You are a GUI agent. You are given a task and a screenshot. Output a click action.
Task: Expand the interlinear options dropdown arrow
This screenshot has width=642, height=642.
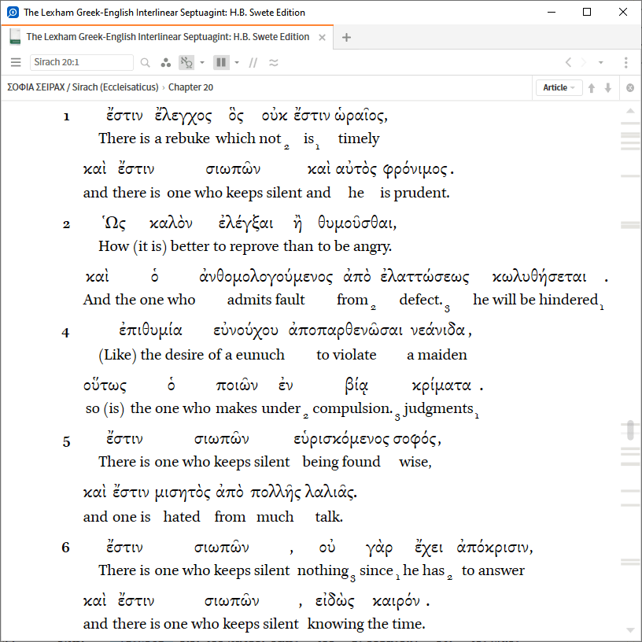(x=202, y=63)
